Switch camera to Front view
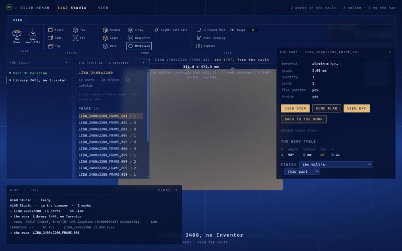Viewport: 402px width, 251px height. [55, 30]
